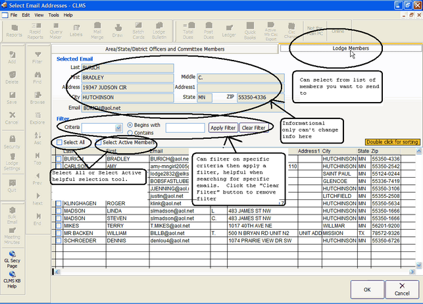Screen dimensions: 423x304
Task: Expand the Criteria dropdown list
Action: coord(118,127)
